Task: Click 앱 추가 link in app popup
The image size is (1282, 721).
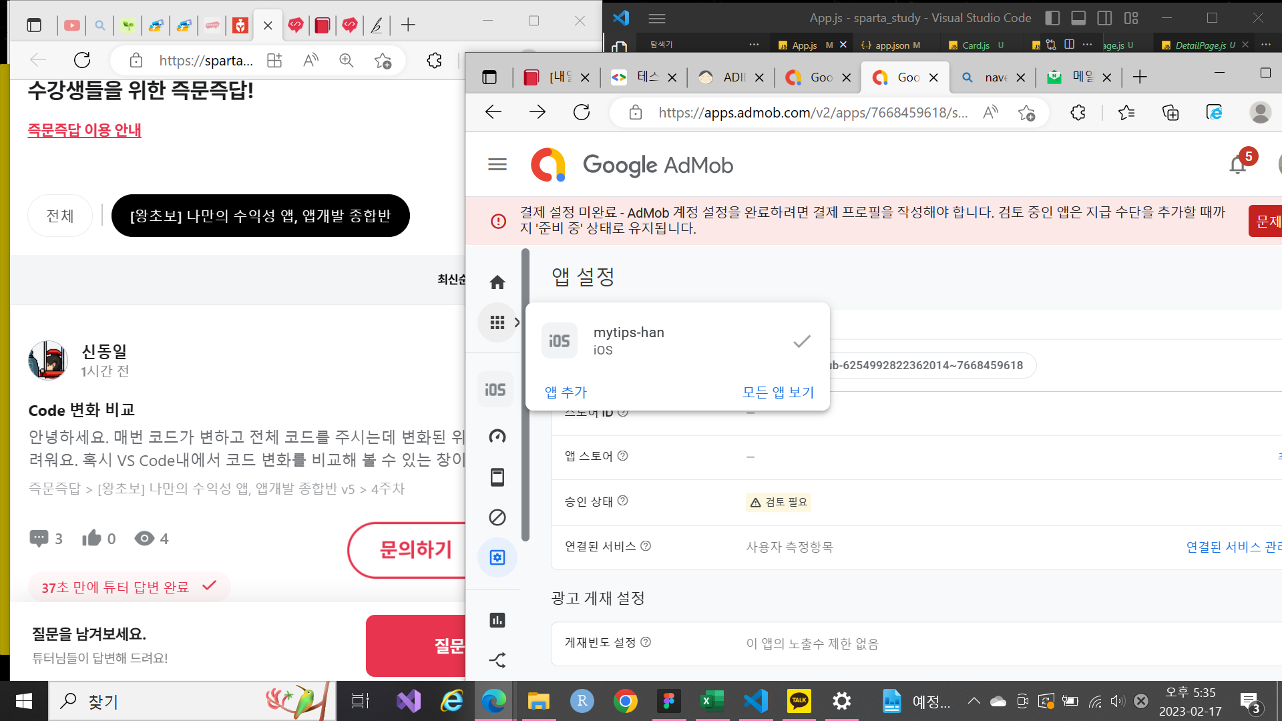Action: tap(566, 393)
